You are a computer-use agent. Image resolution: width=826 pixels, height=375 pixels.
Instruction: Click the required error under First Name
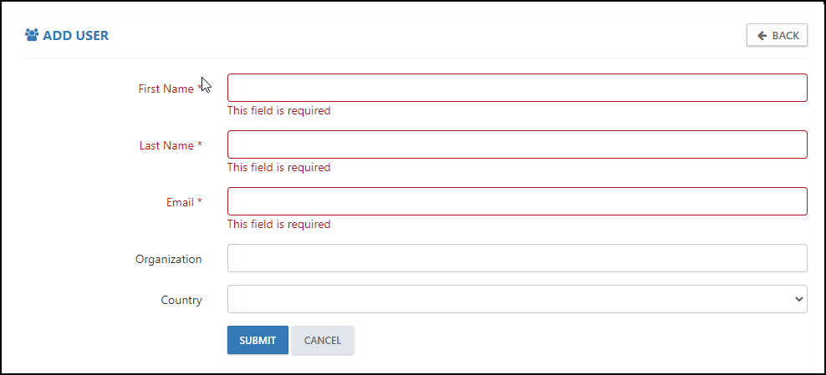coord(278,110)
